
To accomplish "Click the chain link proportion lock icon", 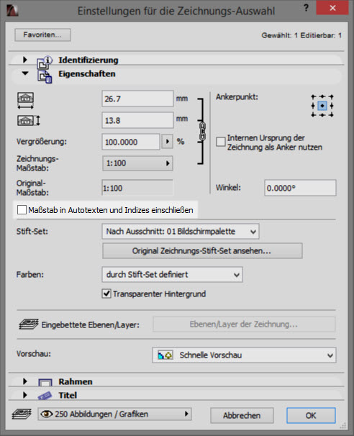I will [x=202, y=131].
